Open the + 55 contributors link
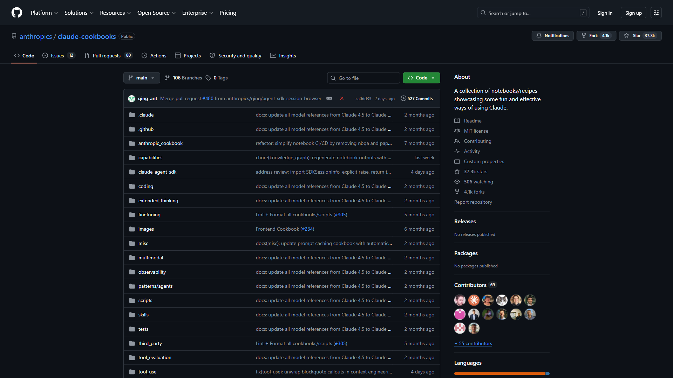 click(473, 343)
